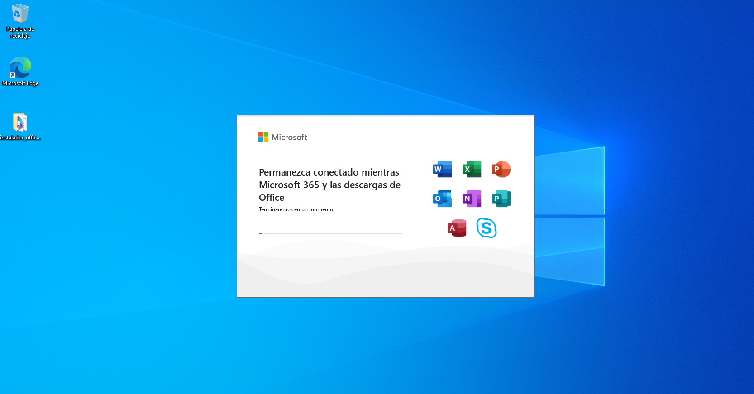Click the Skype app icon
754x394 pixels.
tap(487, 228)
